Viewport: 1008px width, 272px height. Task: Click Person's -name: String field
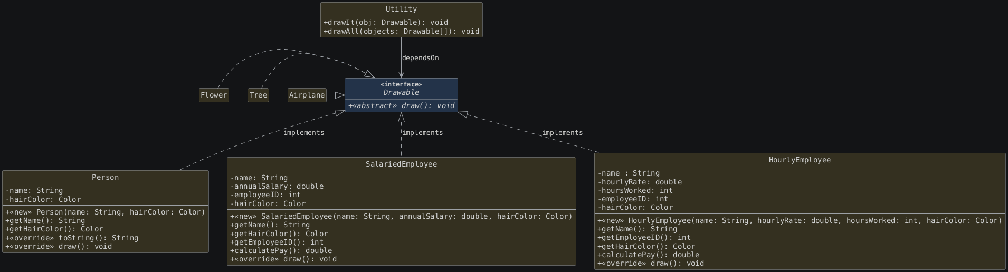(34, 190)
